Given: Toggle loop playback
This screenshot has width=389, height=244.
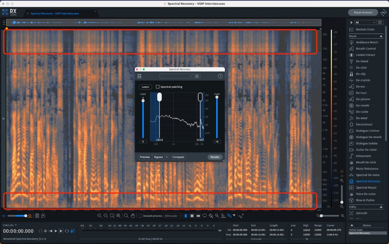Looking at the screenshot, I should pyautogui.click(x=67, y=231).
